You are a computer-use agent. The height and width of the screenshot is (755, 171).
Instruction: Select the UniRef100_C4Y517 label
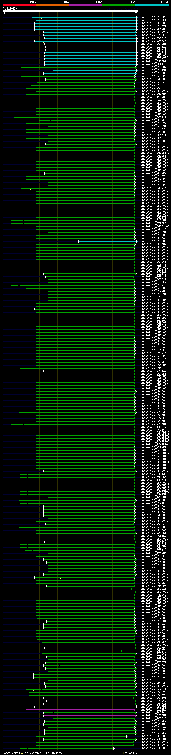tap(153, 368)
